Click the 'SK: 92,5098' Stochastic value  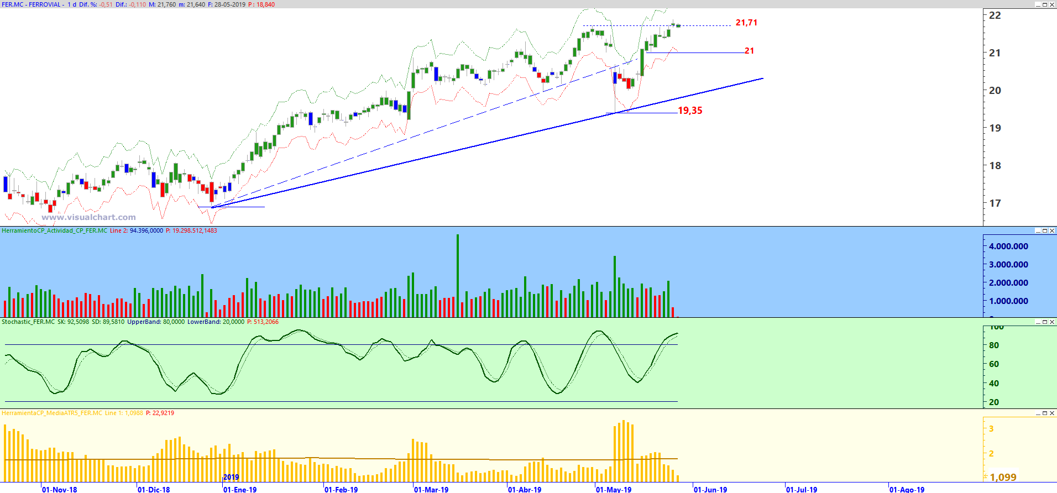point(74,322)
